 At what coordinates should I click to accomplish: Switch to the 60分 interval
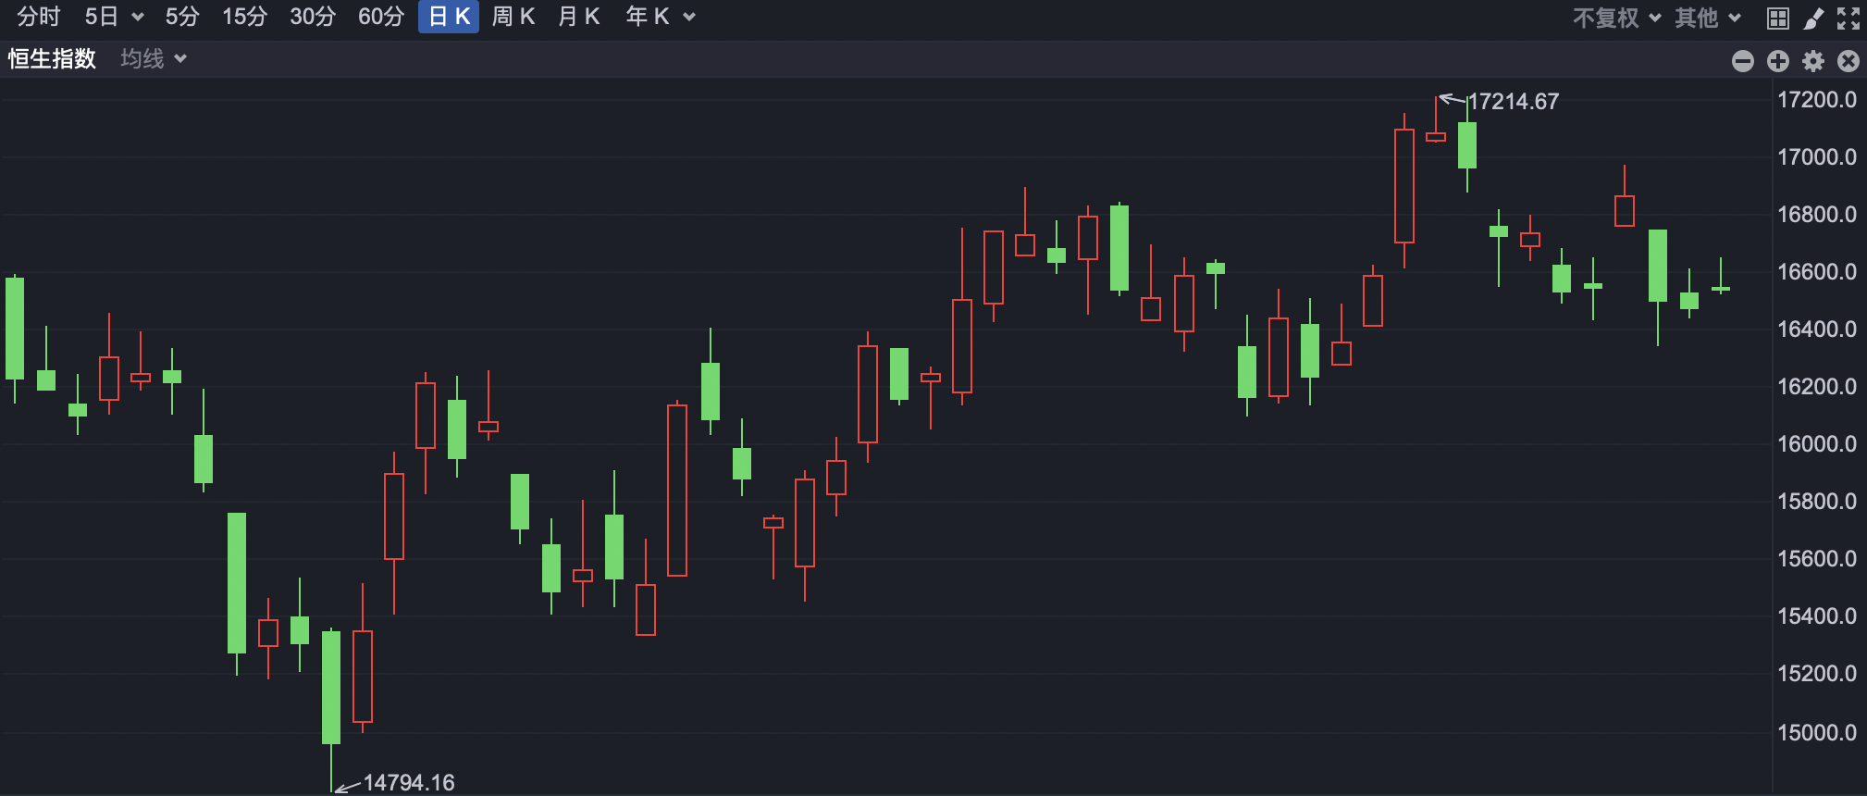tap(381, 17)
